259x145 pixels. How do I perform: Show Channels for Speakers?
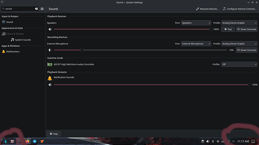click(x=247, y=29)
